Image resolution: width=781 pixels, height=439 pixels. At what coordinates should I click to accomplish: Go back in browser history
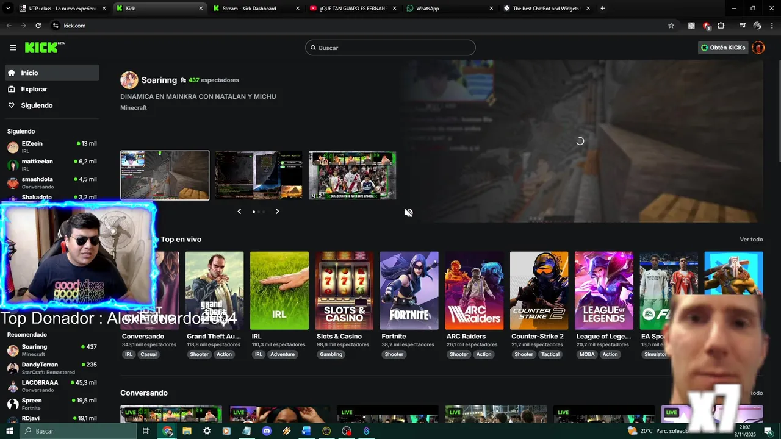click(9, 26)
